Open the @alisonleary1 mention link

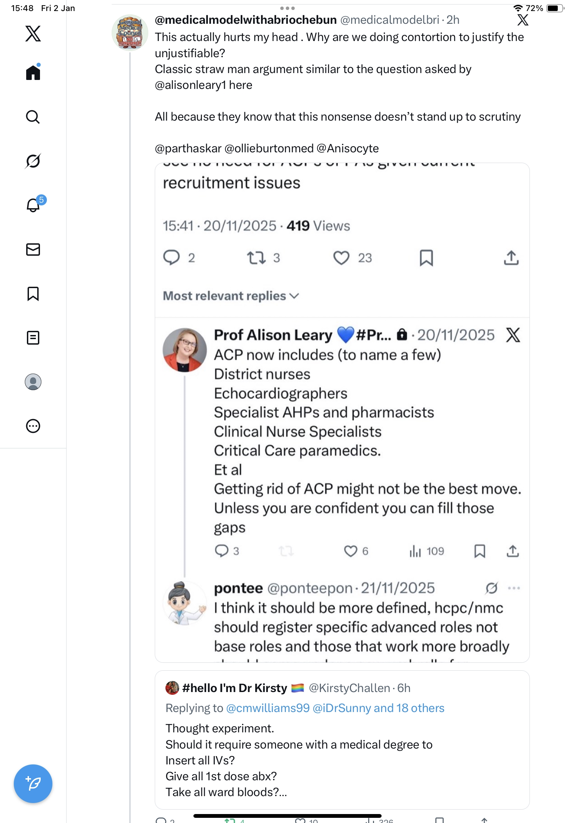click(x=190, y=85)
